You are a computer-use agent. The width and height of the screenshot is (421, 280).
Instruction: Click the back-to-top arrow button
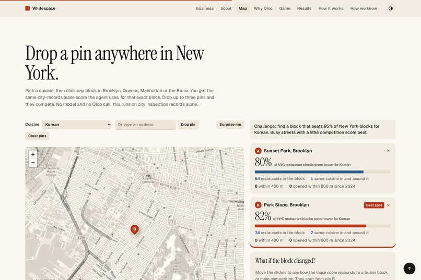point(410,269)
